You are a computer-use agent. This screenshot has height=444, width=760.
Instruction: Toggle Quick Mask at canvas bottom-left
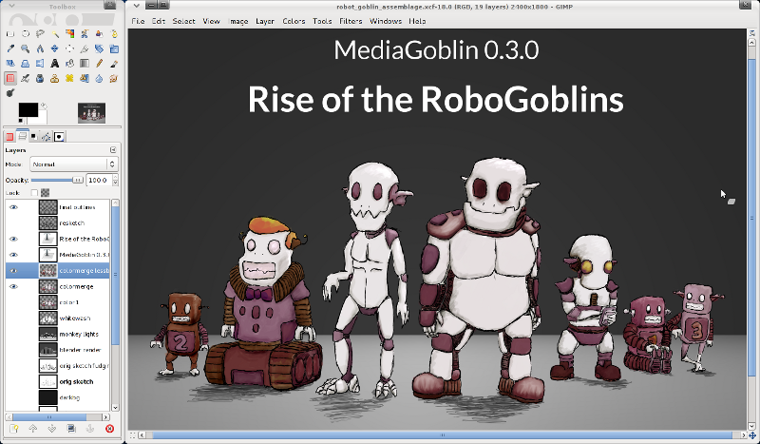[x=133, y=434]
